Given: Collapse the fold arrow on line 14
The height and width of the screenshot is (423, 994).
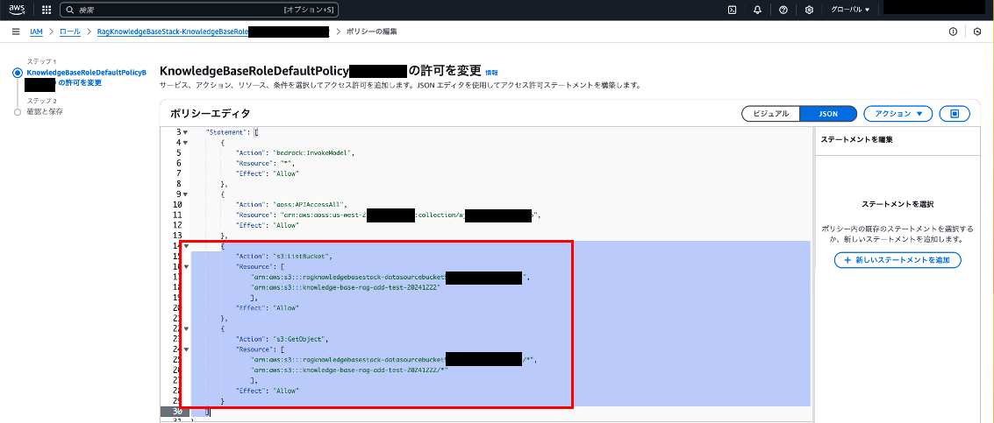Looking at the screenshot, I should pos(186,246).
